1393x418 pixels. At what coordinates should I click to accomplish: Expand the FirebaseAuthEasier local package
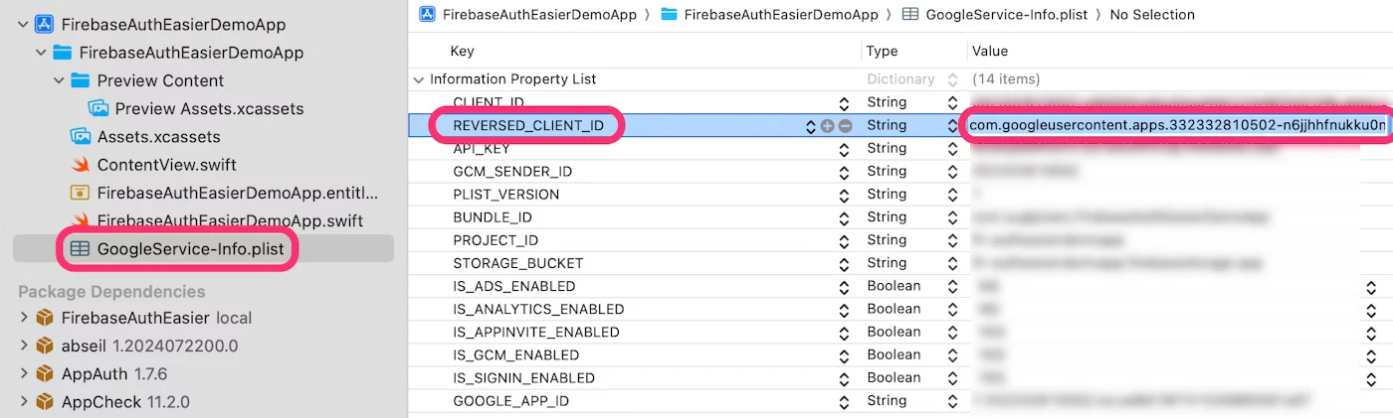(x=23, y=318)
